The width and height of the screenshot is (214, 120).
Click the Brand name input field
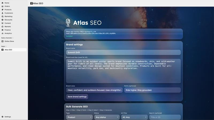coord(123,52)
